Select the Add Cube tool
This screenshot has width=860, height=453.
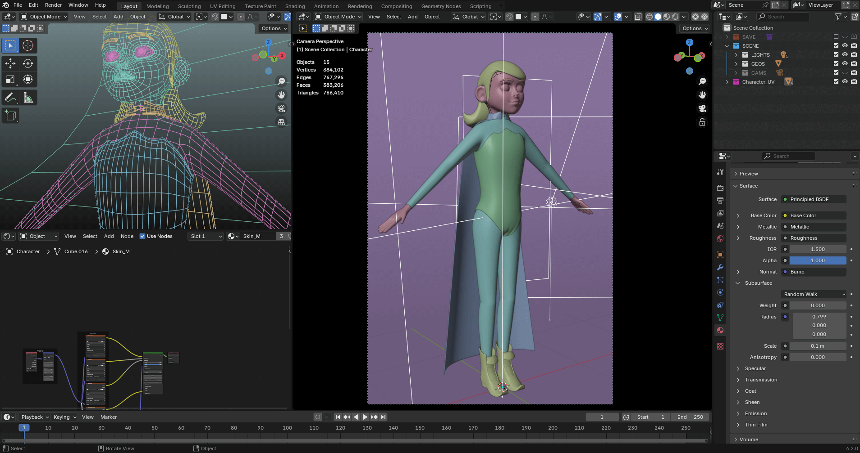10,116
